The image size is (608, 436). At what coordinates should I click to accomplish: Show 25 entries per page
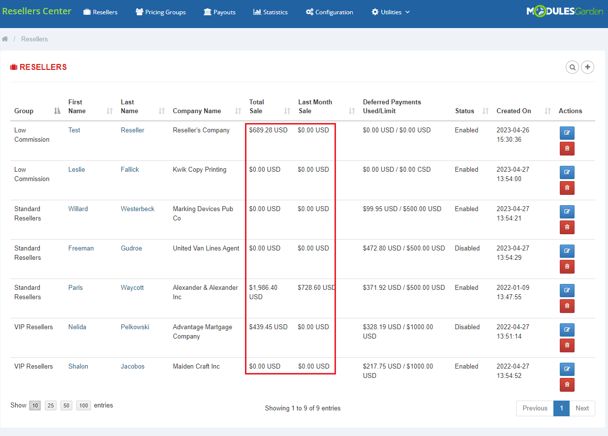(51, 405)
